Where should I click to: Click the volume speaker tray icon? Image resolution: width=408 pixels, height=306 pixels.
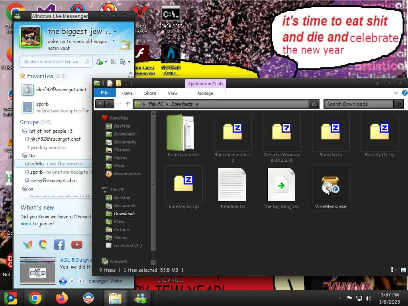369,298
